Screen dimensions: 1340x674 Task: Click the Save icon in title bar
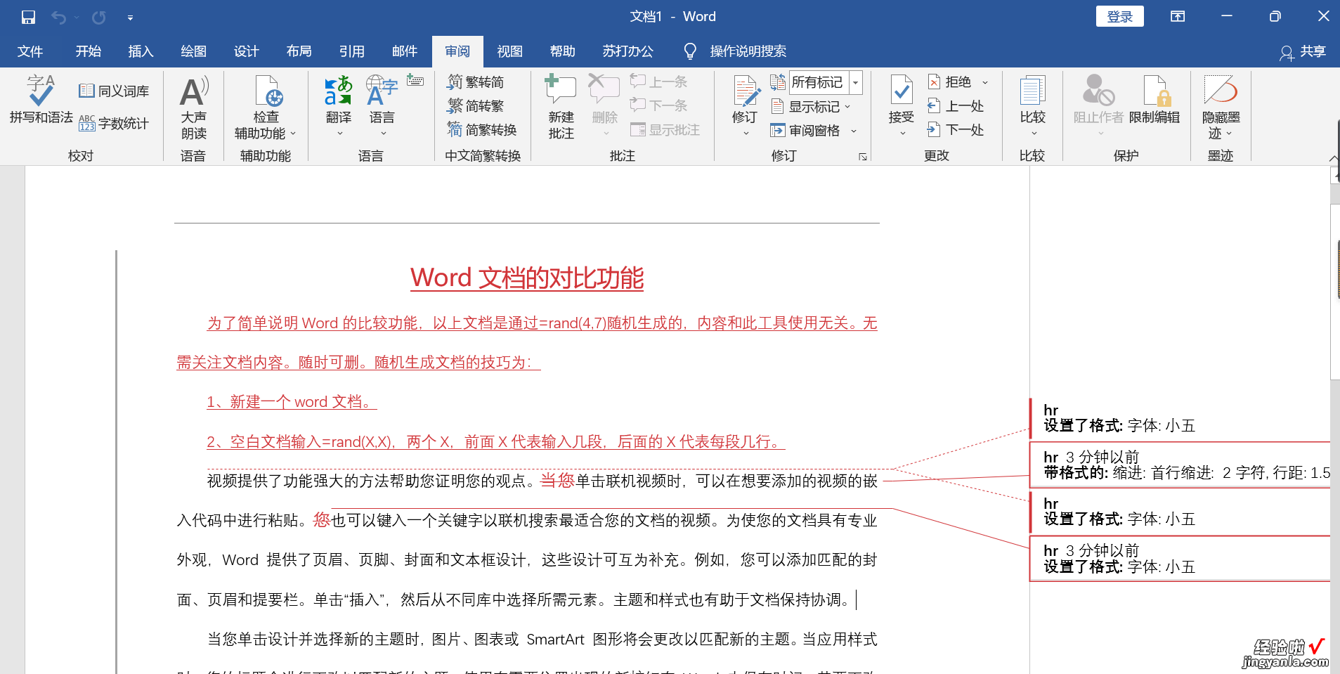click(x=28, y=17)
